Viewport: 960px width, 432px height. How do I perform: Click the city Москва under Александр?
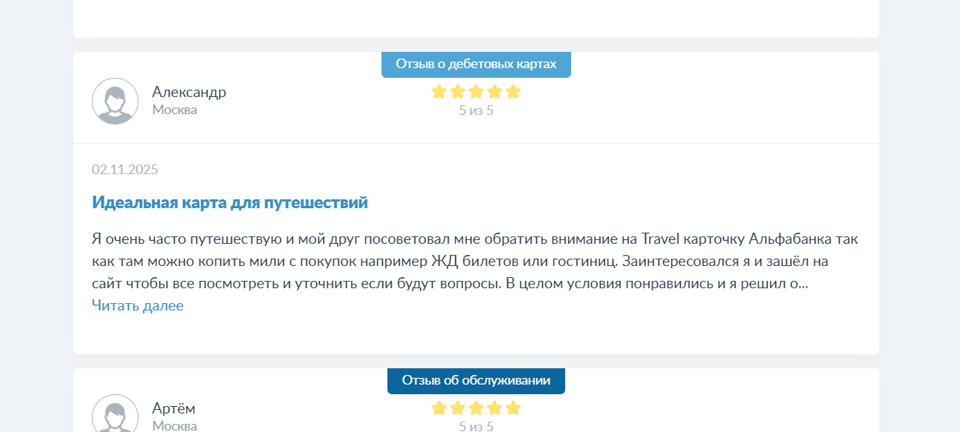(x=175, y=110)
